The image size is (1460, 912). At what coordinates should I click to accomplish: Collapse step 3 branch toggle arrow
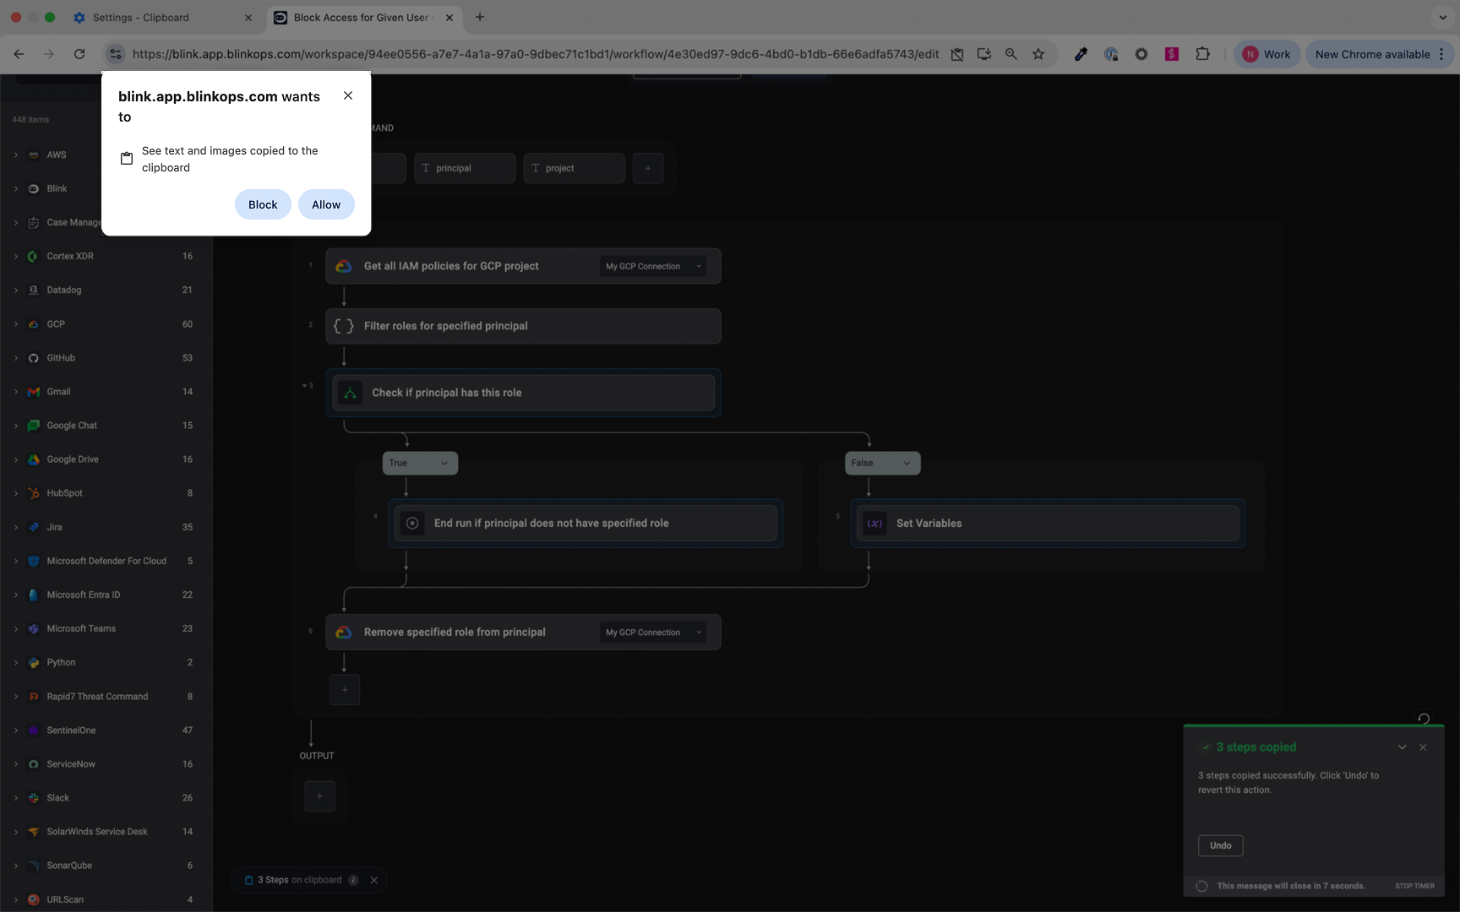point(304,386)
